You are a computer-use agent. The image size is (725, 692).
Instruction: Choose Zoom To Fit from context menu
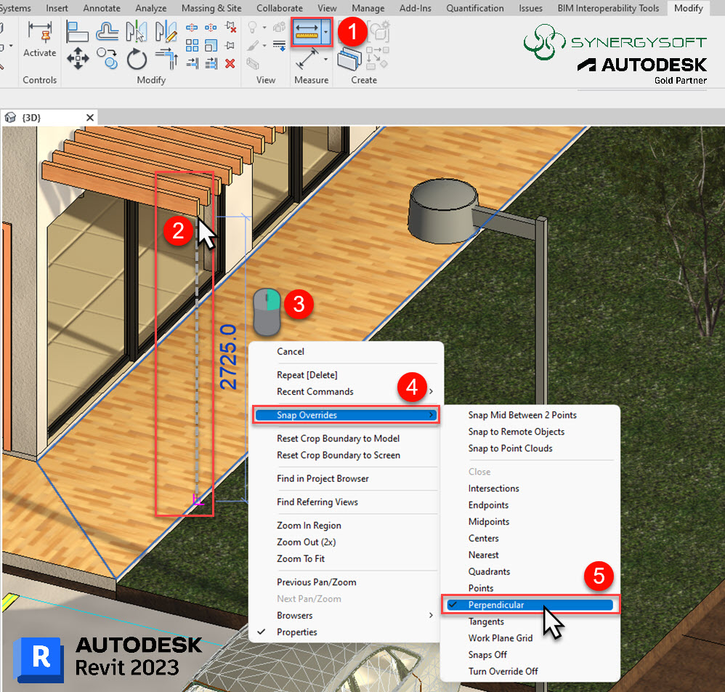point(301,558)
